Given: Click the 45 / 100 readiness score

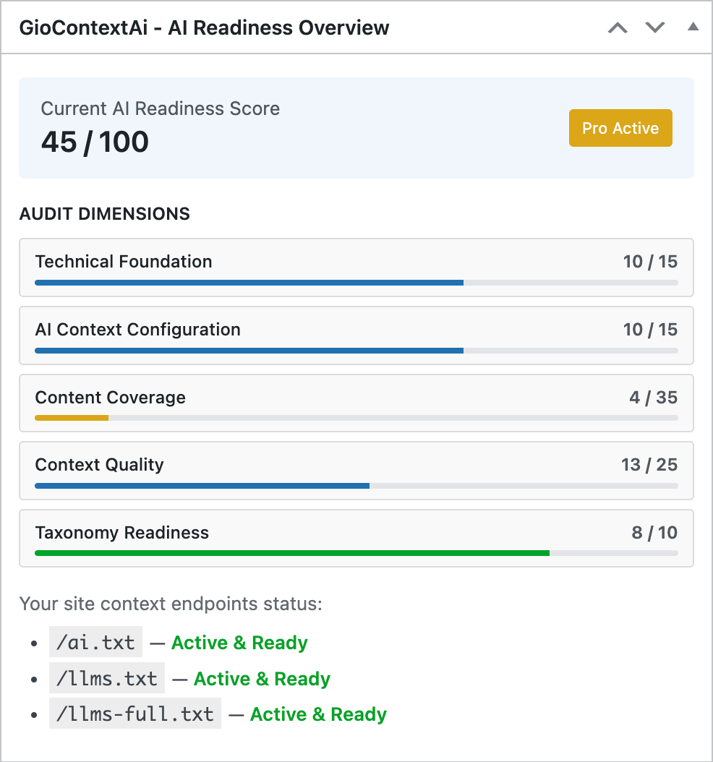Looking at the screenshot, I should point(95,142).
